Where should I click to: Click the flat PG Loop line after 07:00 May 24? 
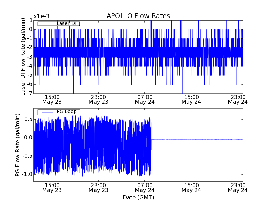click(196, 139)
